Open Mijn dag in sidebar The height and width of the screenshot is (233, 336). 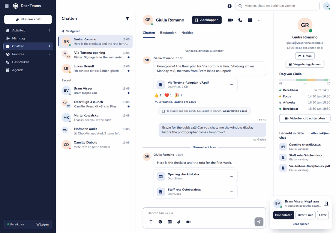point(28,38)
